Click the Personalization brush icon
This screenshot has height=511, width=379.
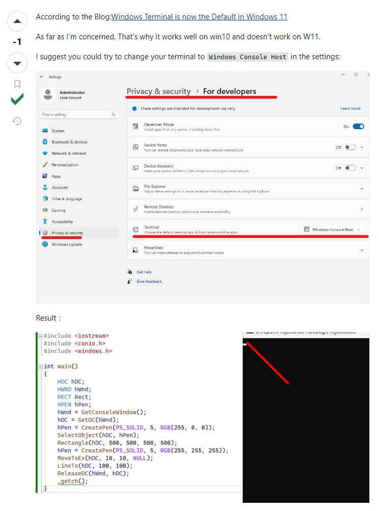(45, 164)
